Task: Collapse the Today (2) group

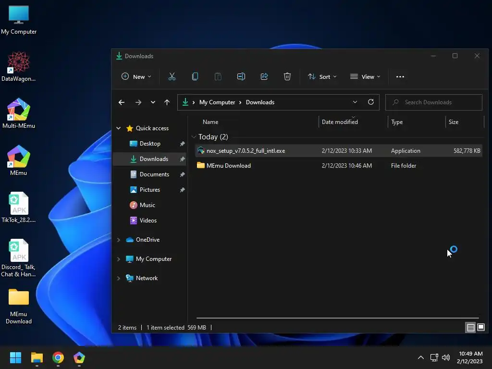Action: coord(194,137)
